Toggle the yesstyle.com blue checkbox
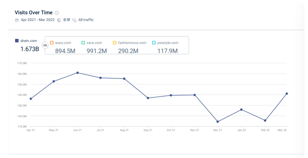308x158 pixels. point(154,42)
